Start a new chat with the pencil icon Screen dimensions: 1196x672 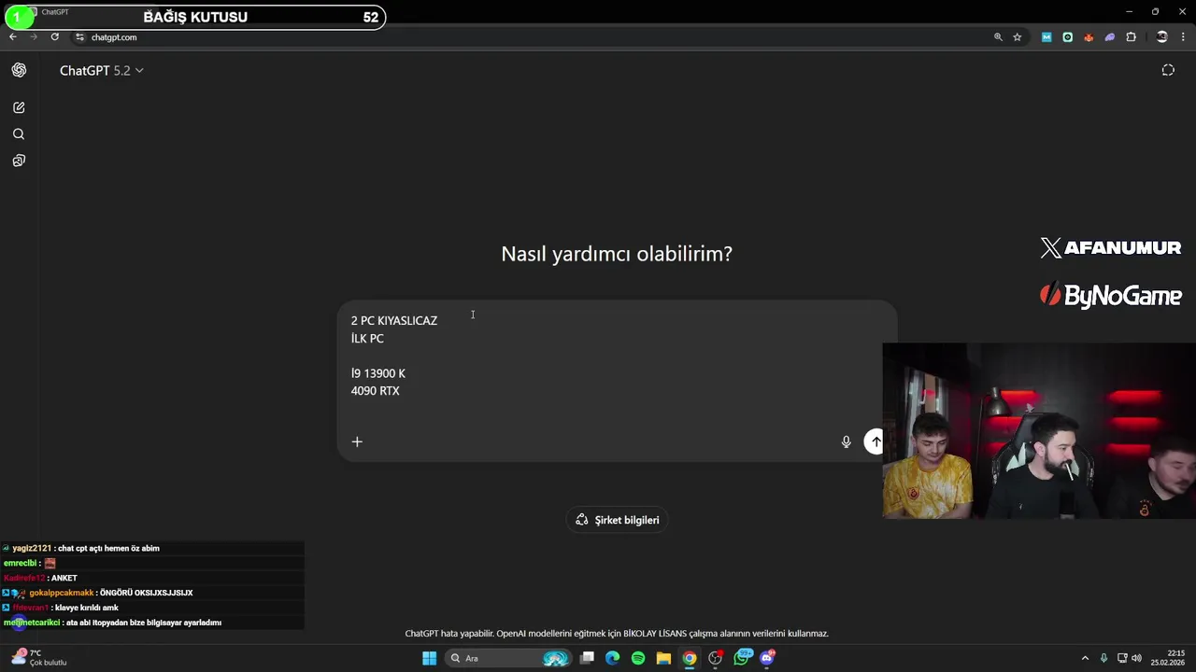tap(19, 107)
